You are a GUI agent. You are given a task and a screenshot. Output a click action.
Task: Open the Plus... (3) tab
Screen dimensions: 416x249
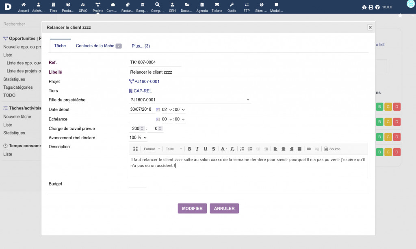coord(141,46)
